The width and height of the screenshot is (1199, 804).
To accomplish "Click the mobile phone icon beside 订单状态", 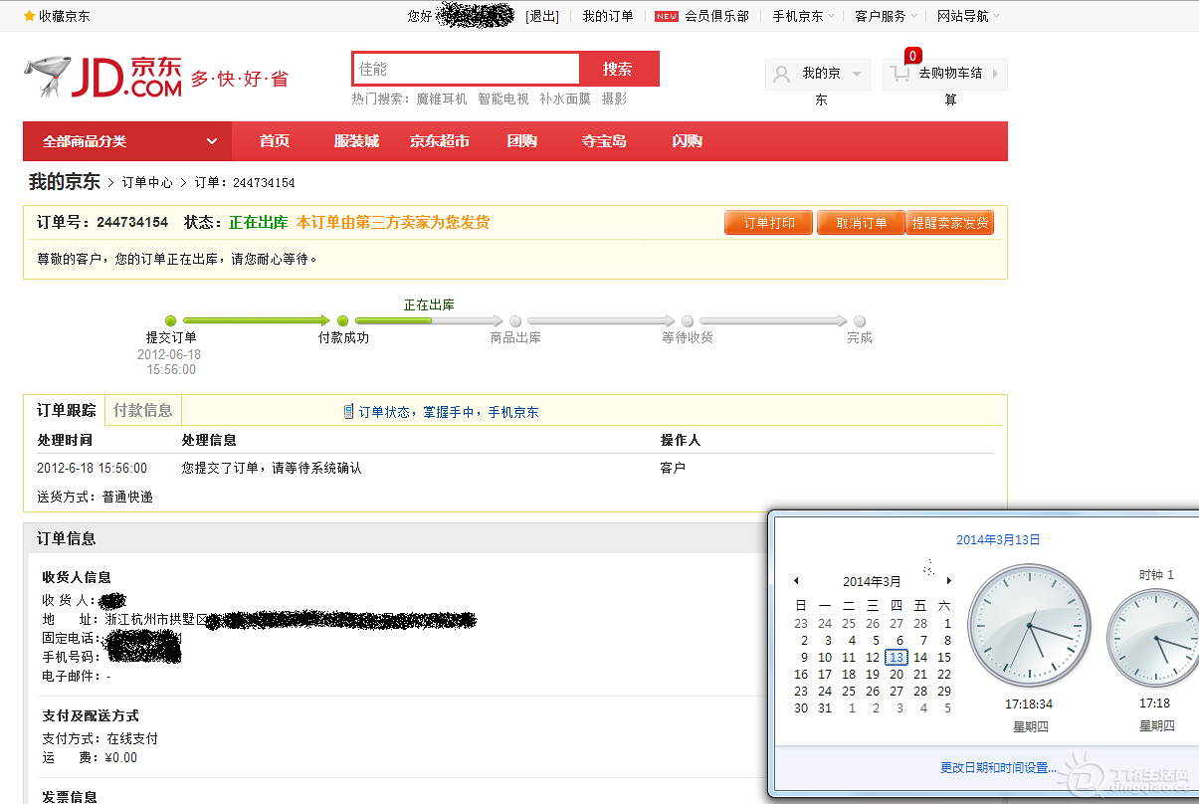I will click(x=348, y=412).
